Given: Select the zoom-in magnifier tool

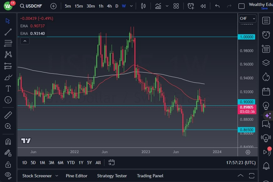Looking at the screenshot, I should (x=8, y=126).
